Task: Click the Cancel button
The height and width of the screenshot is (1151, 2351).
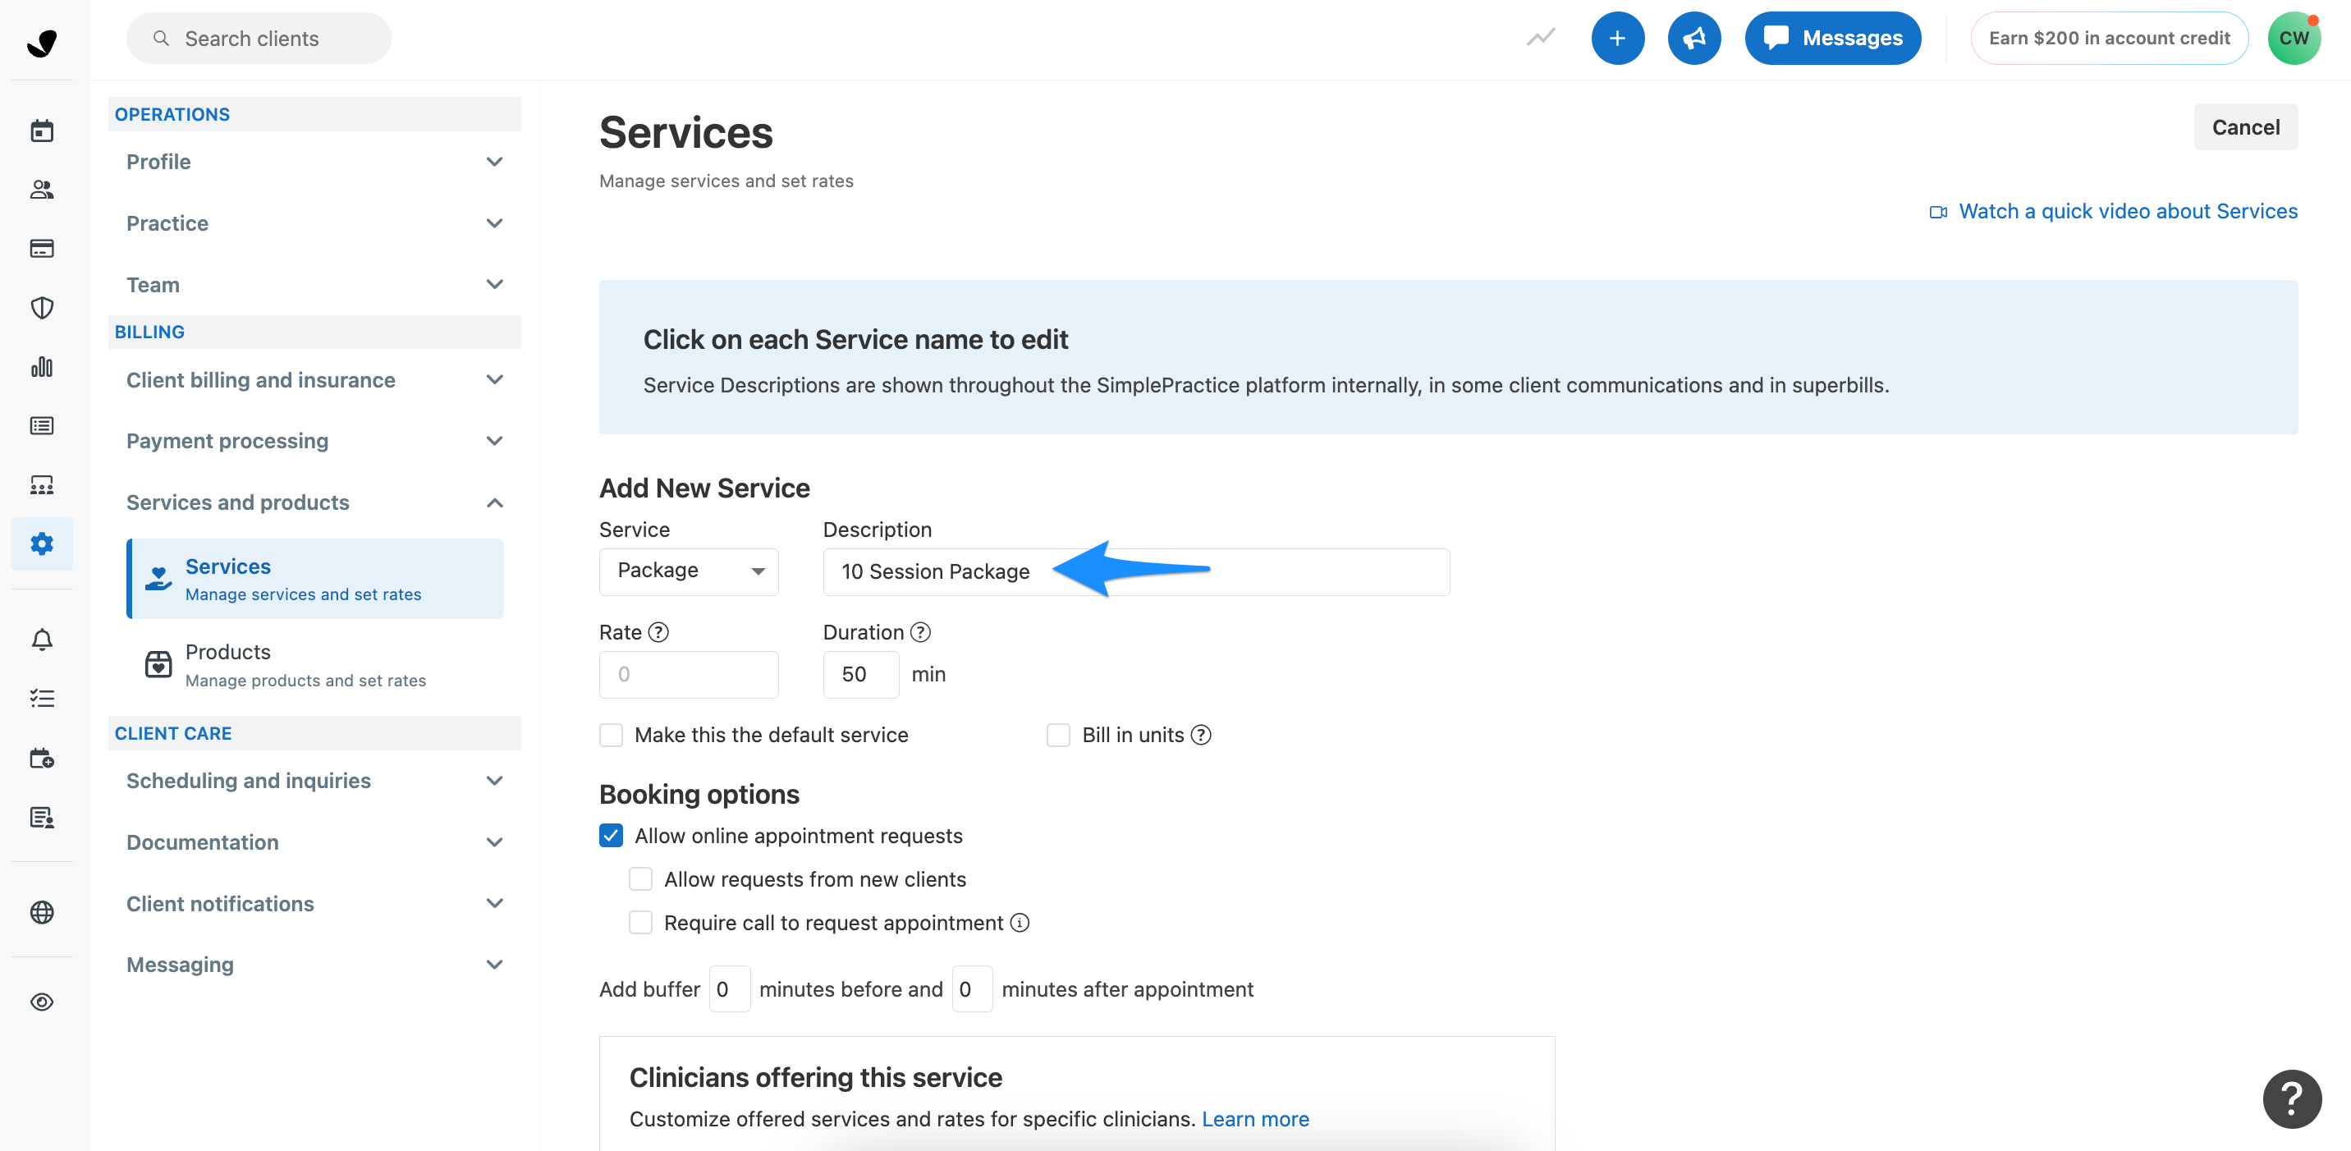Action: [x=2245, y=127]
